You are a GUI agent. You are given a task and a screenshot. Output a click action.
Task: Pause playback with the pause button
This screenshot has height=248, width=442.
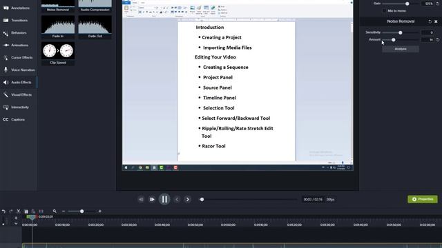click(x=164, y=199)
